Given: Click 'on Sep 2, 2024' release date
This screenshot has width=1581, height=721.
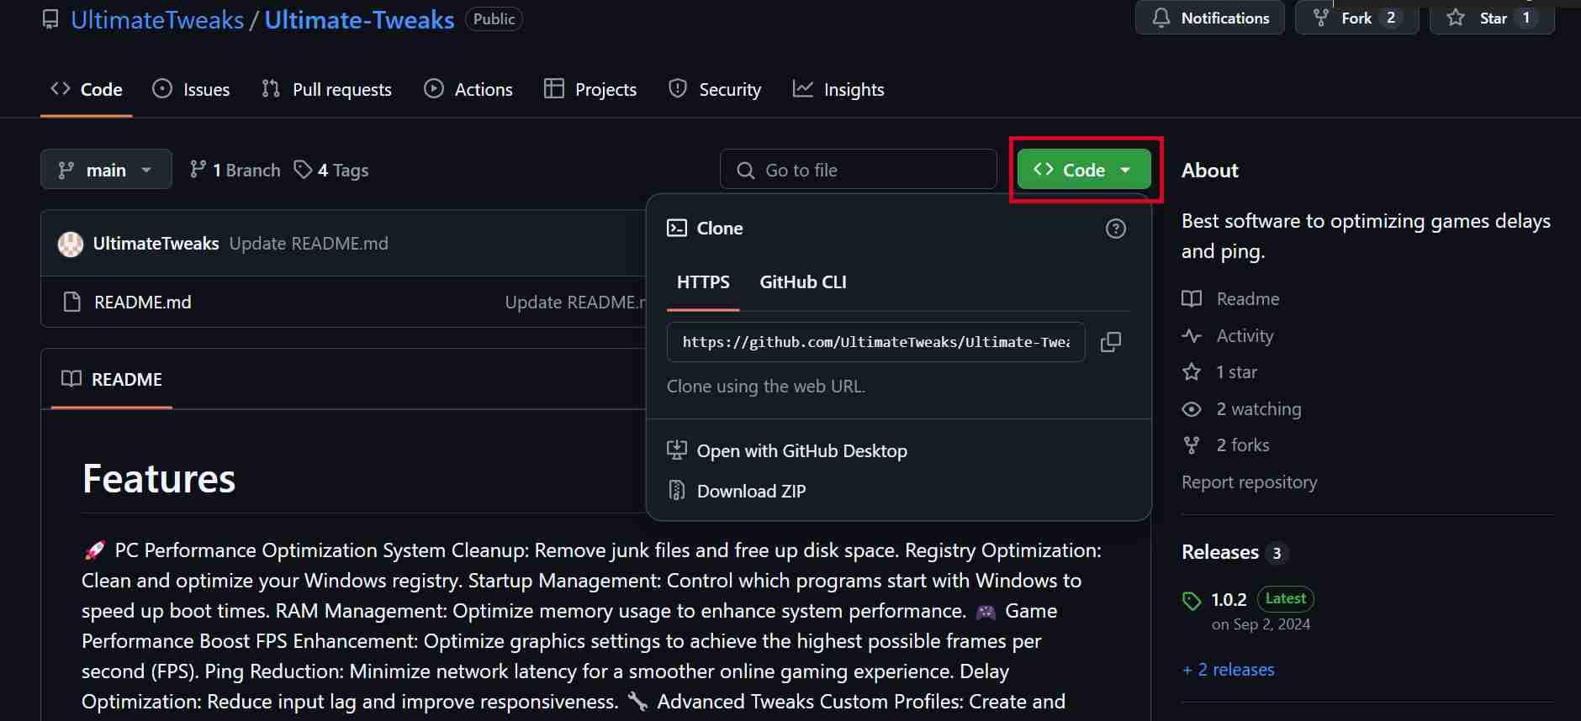Looking at the screenshot, I should 1261,624.
